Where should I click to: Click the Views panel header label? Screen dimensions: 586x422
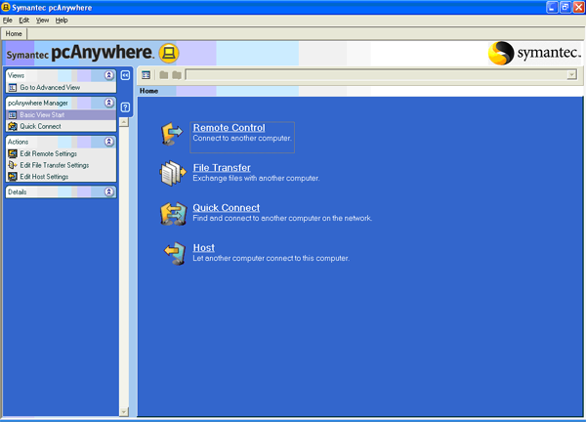pos(16,75)
